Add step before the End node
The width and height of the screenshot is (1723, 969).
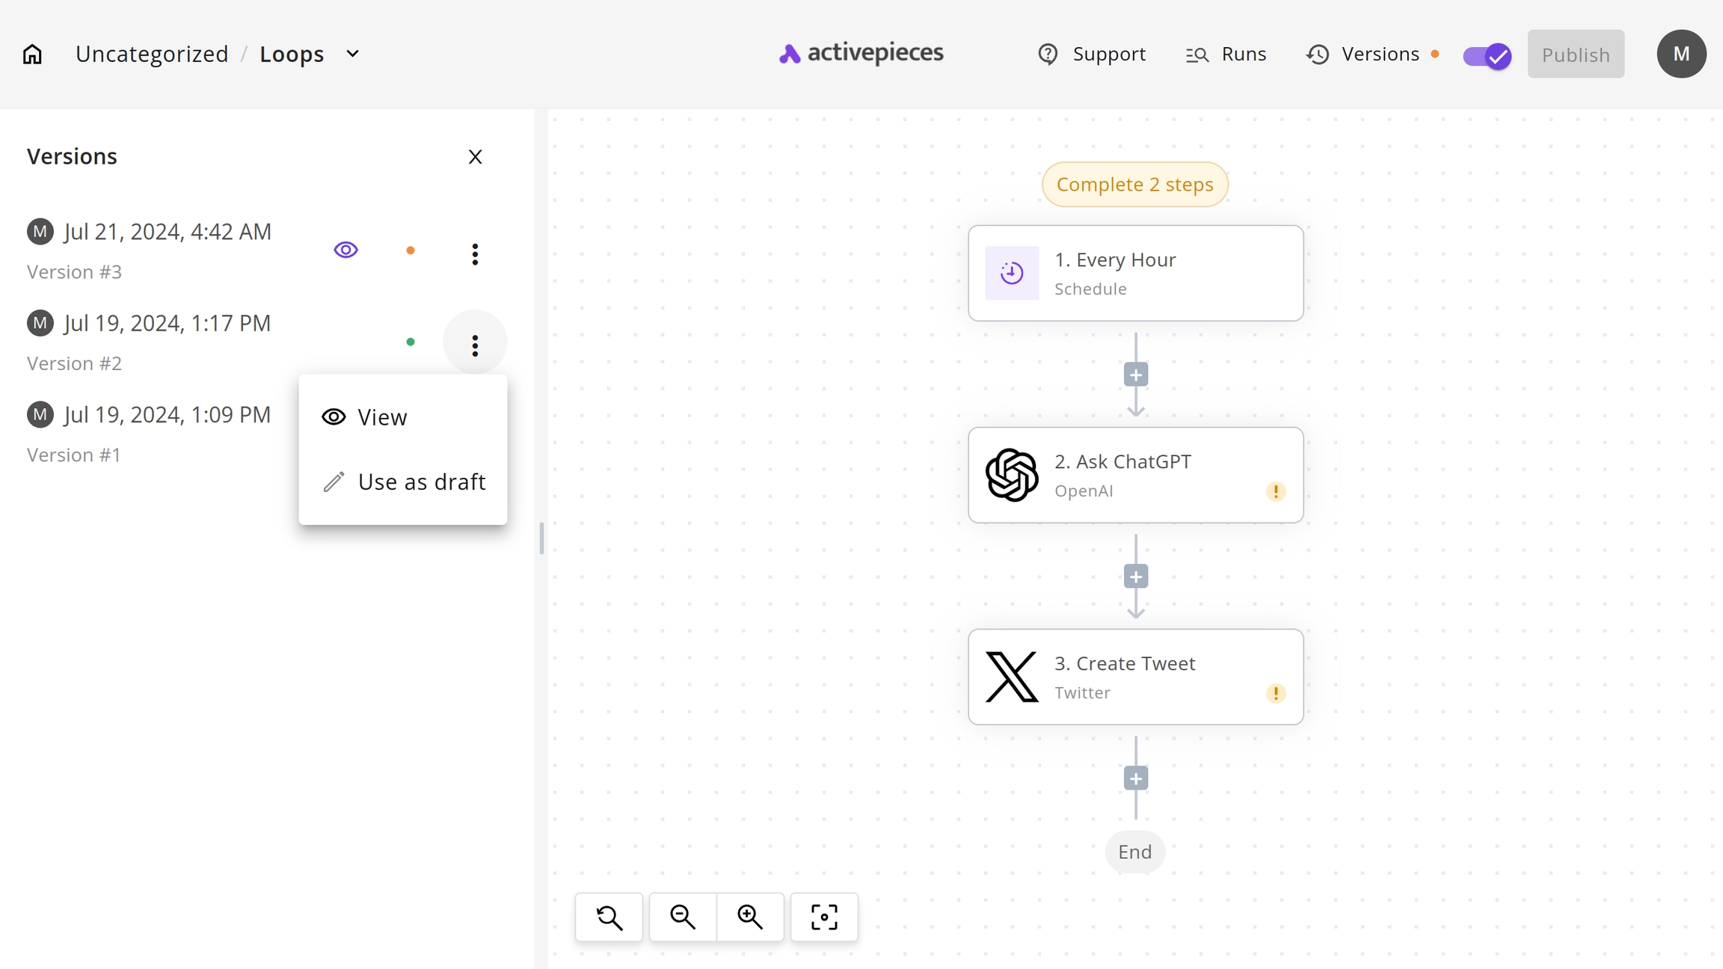coord(1136,779)
